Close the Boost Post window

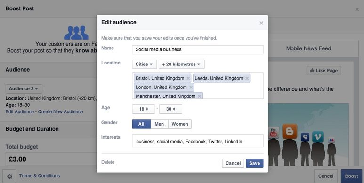[x=357, y=9]
